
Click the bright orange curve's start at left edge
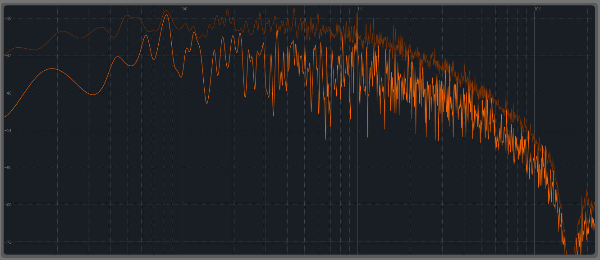[5, 117]
